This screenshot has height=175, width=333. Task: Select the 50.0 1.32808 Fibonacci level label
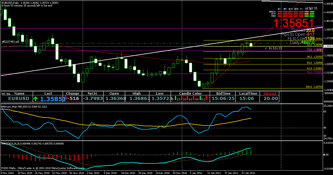[315, 63]
